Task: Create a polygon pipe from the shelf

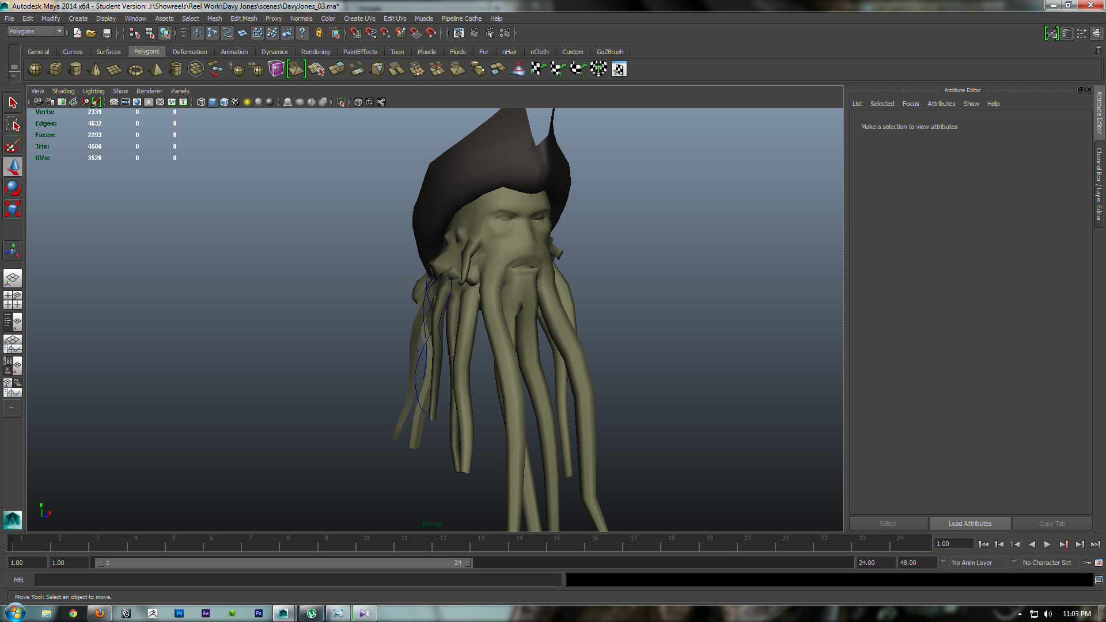Action: pyautogui.click(x=176, y=69)
